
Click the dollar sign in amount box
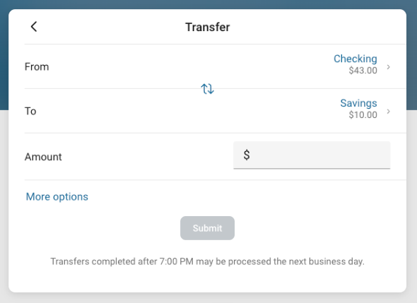(x=247, y=155)
